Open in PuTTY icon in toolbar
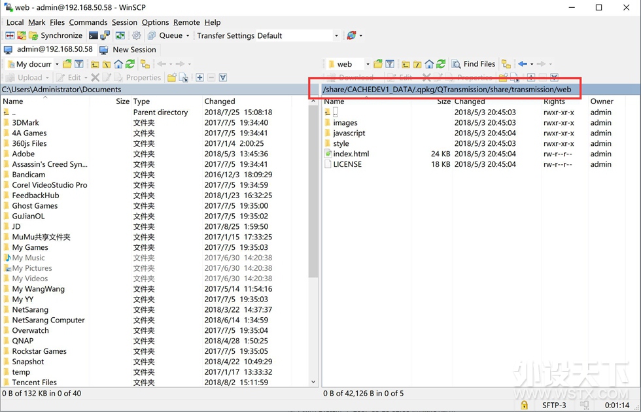The height and width of the screenshot is (412, 641). (105, 35)
